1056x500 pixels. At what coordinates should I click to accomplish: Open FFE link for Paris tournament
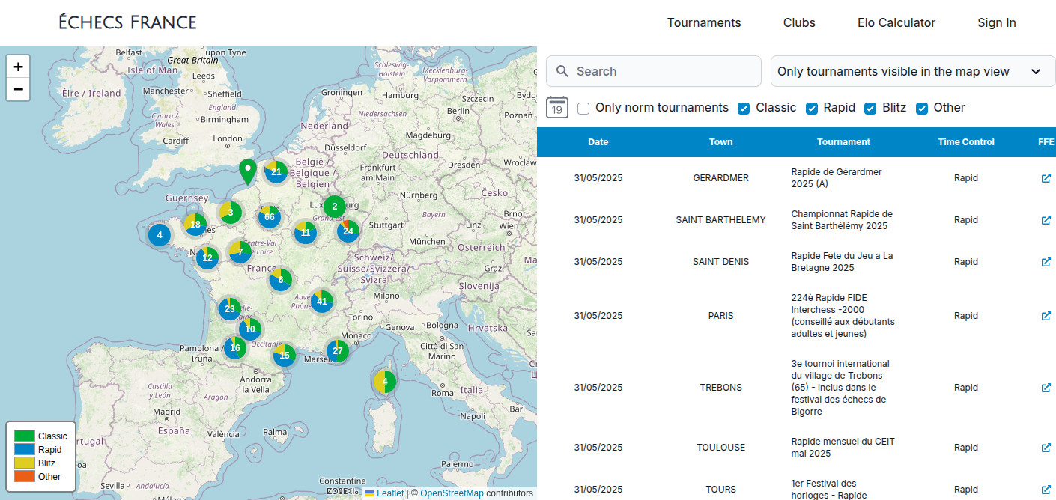pyautogui.click(x=1046, y=316)
